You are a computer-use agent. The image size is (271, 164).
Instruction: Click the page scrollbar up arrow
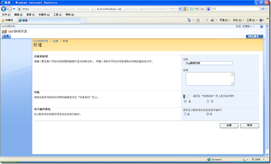[x=267, y=26]
